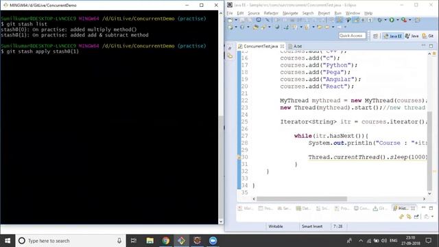Screen dimensions: 439x247
Task: Expand the Search icon dropdown arrow
Action: click(x=270, y=27)
